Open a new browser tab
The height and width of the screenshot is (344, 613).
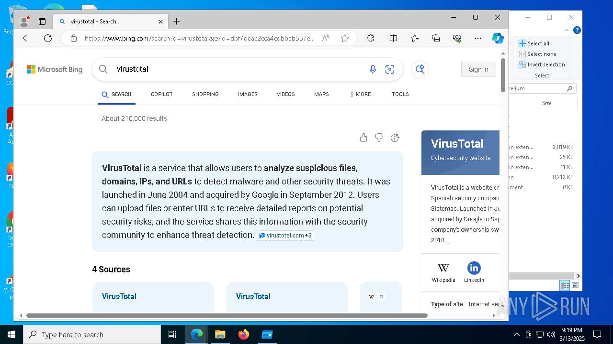pos(176,21)
